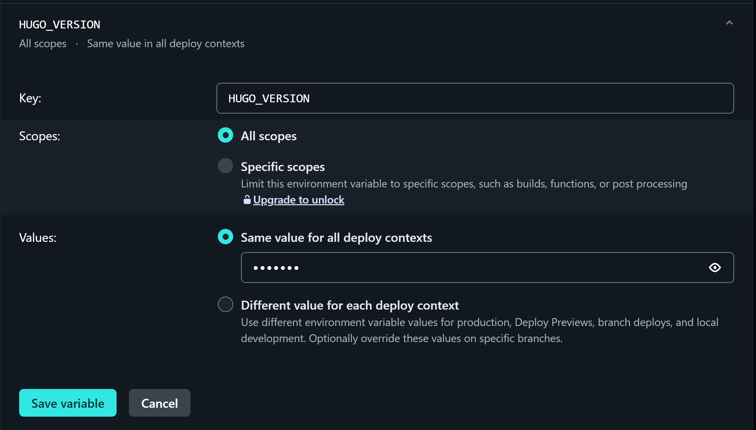The width and height of the screenshot is (756, 430).
Task: Click the "Scopes:" section label
Action: coord(39,136)
